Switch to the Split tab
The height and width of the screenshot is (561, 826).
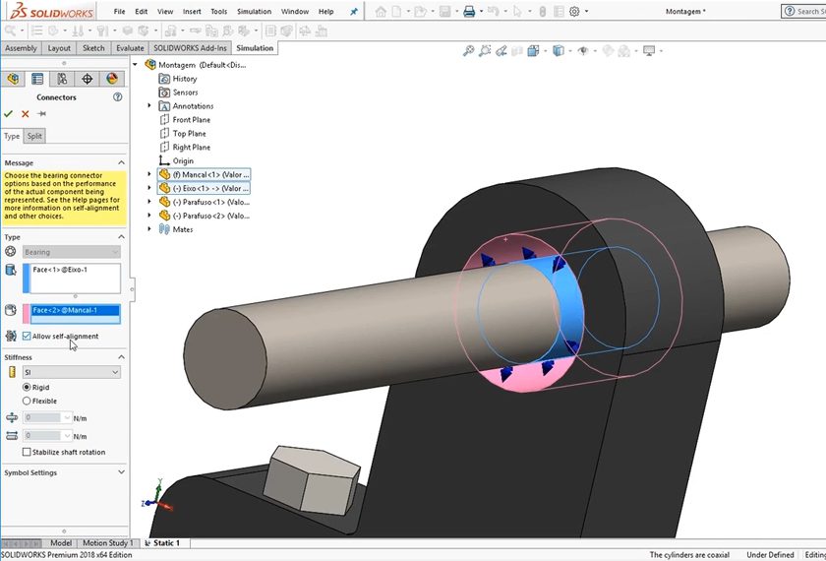pyautogui.click(x=34, y=136)
